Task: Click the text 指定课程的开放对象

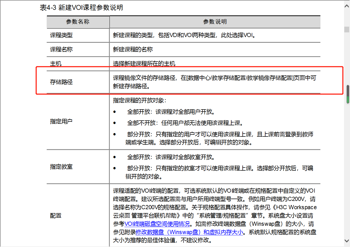Action: (x=139, y=100)
